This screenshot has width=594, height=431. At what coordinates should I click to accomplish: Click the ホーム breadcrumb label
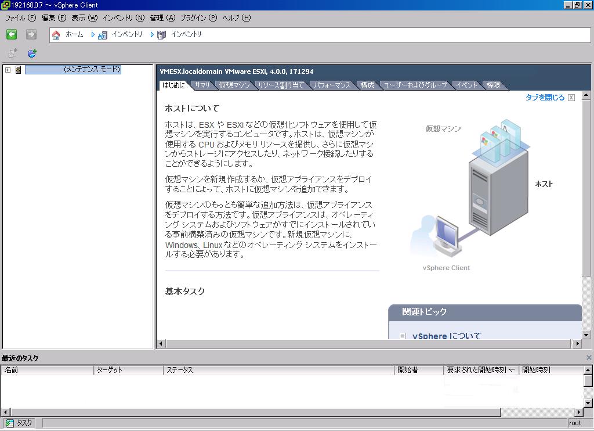click(x=74, y=34)
